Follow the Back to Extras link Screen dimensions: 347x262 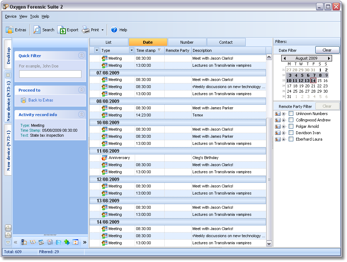pos(41,100)
